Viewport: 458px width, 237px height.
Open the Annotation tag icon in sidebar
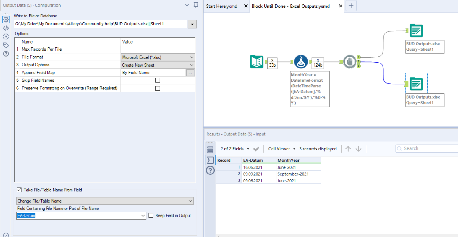6,45
